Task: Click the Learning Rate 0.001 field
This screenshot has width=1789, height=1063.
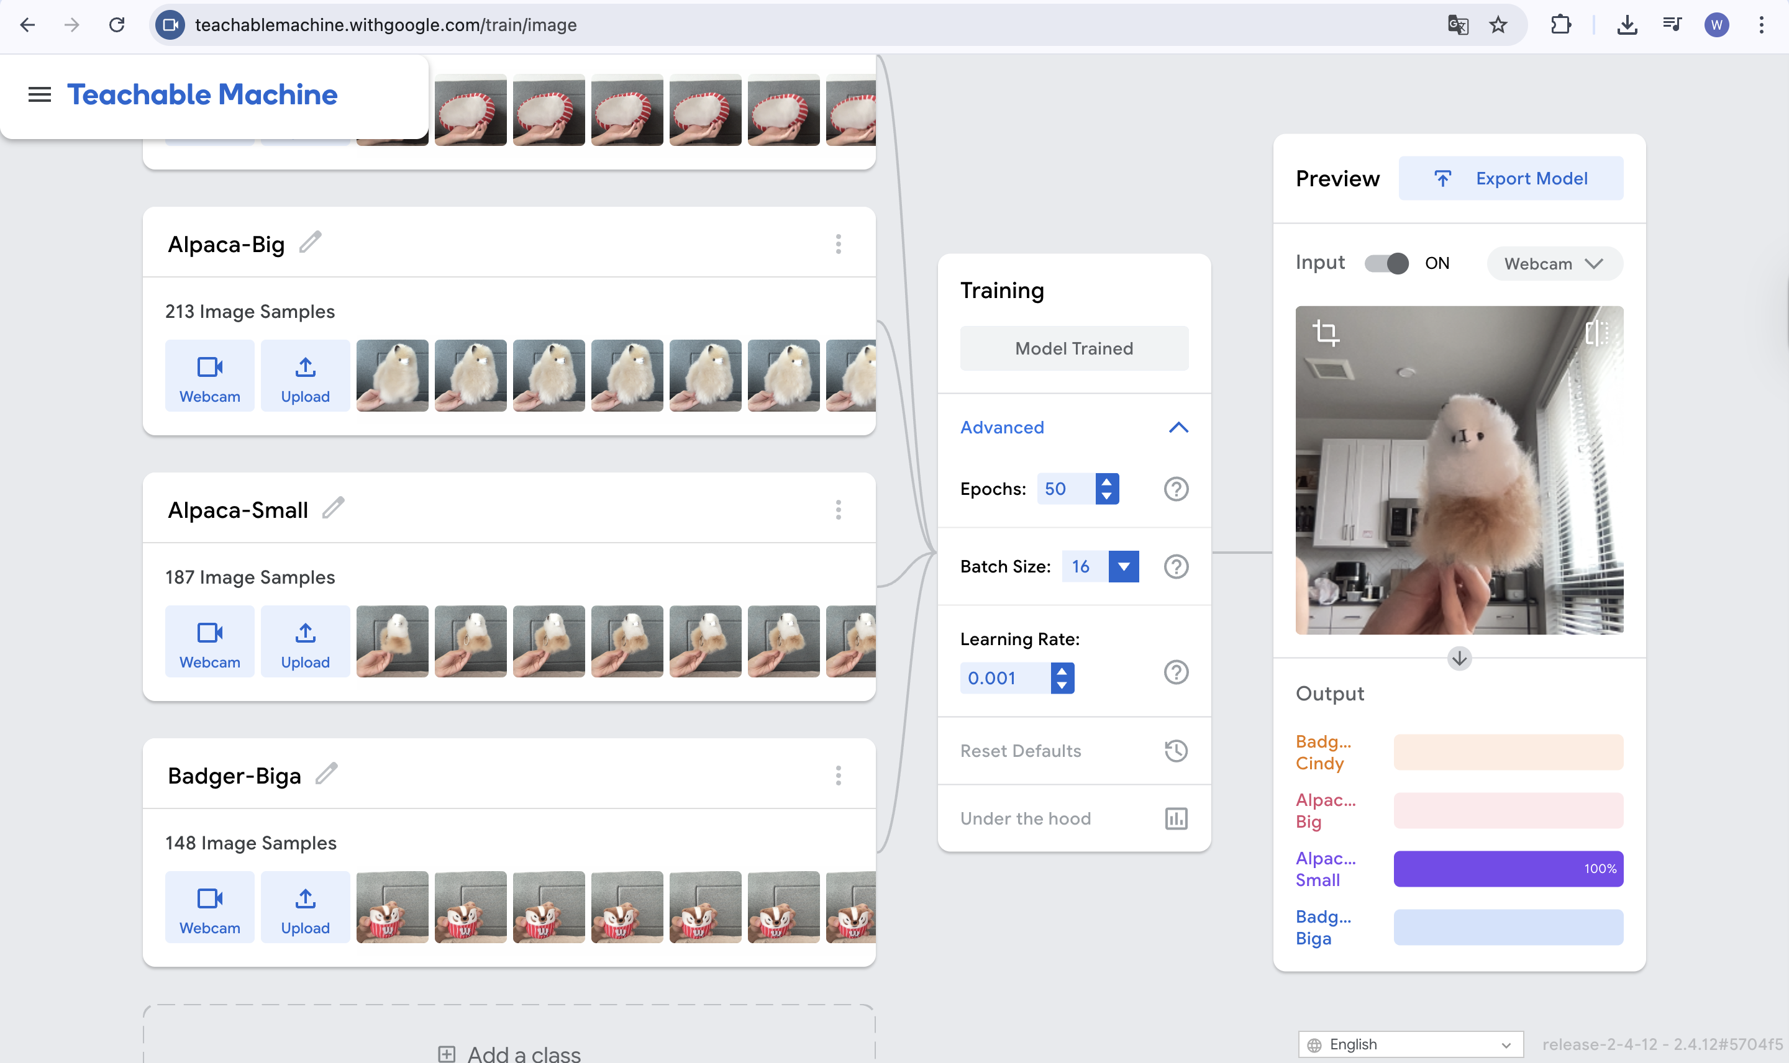Action: coord(1004,678)
